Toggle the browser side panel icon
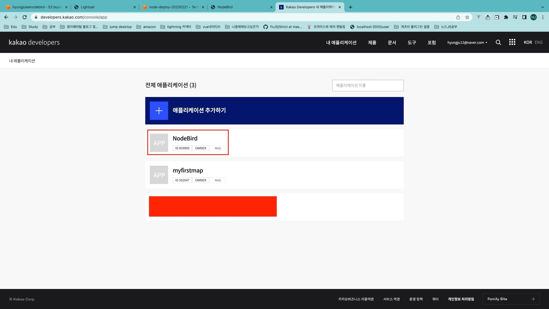 pos(524,17)
